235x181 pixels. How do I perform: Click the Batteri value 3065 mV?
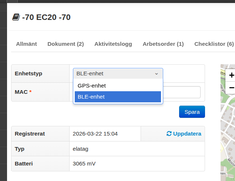point(84,163)
